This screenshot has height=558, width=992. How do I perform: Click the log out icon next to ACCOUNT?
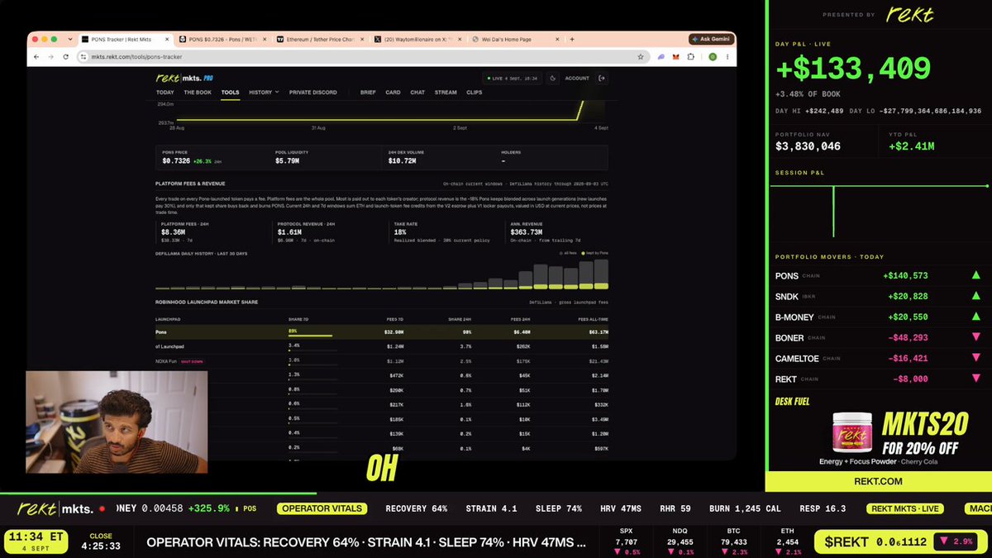tap(602, 79)
